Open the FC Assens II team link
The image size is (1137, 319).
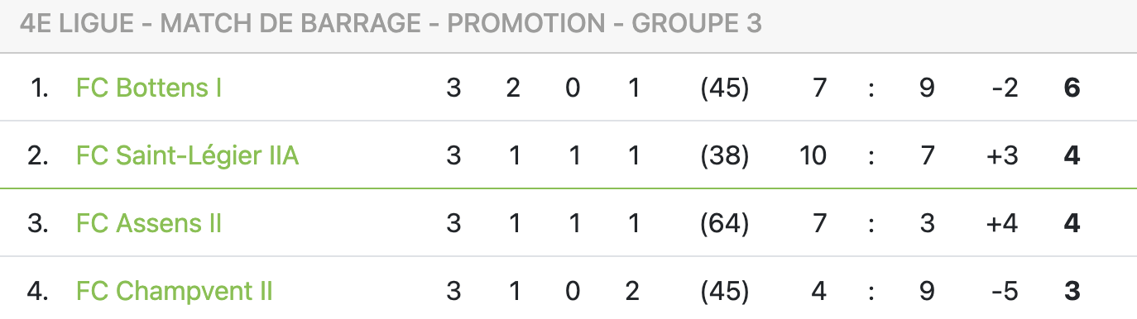click(148, 223)
